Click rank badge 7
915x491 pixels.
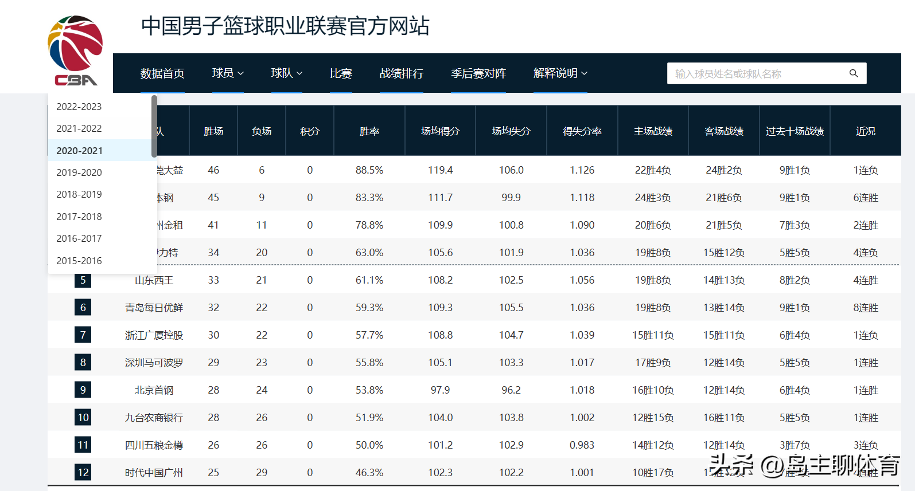tap(83, 335)
